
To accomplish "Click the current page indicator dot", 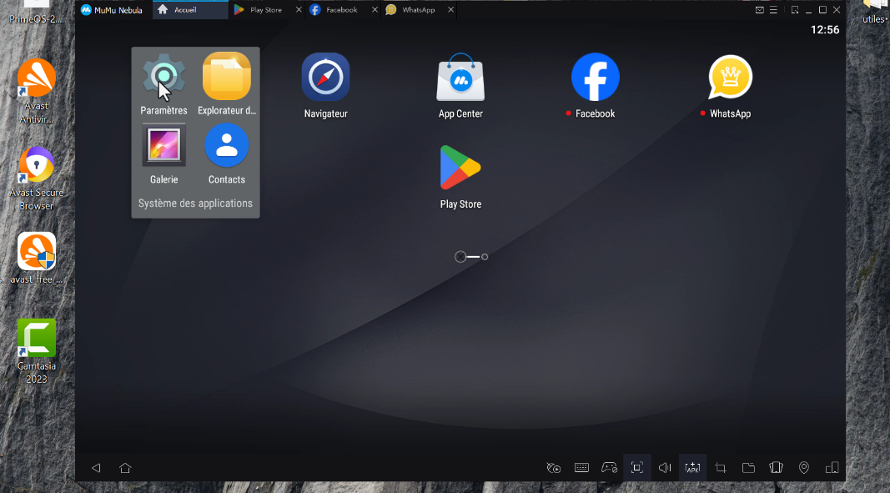I will 460,257.
